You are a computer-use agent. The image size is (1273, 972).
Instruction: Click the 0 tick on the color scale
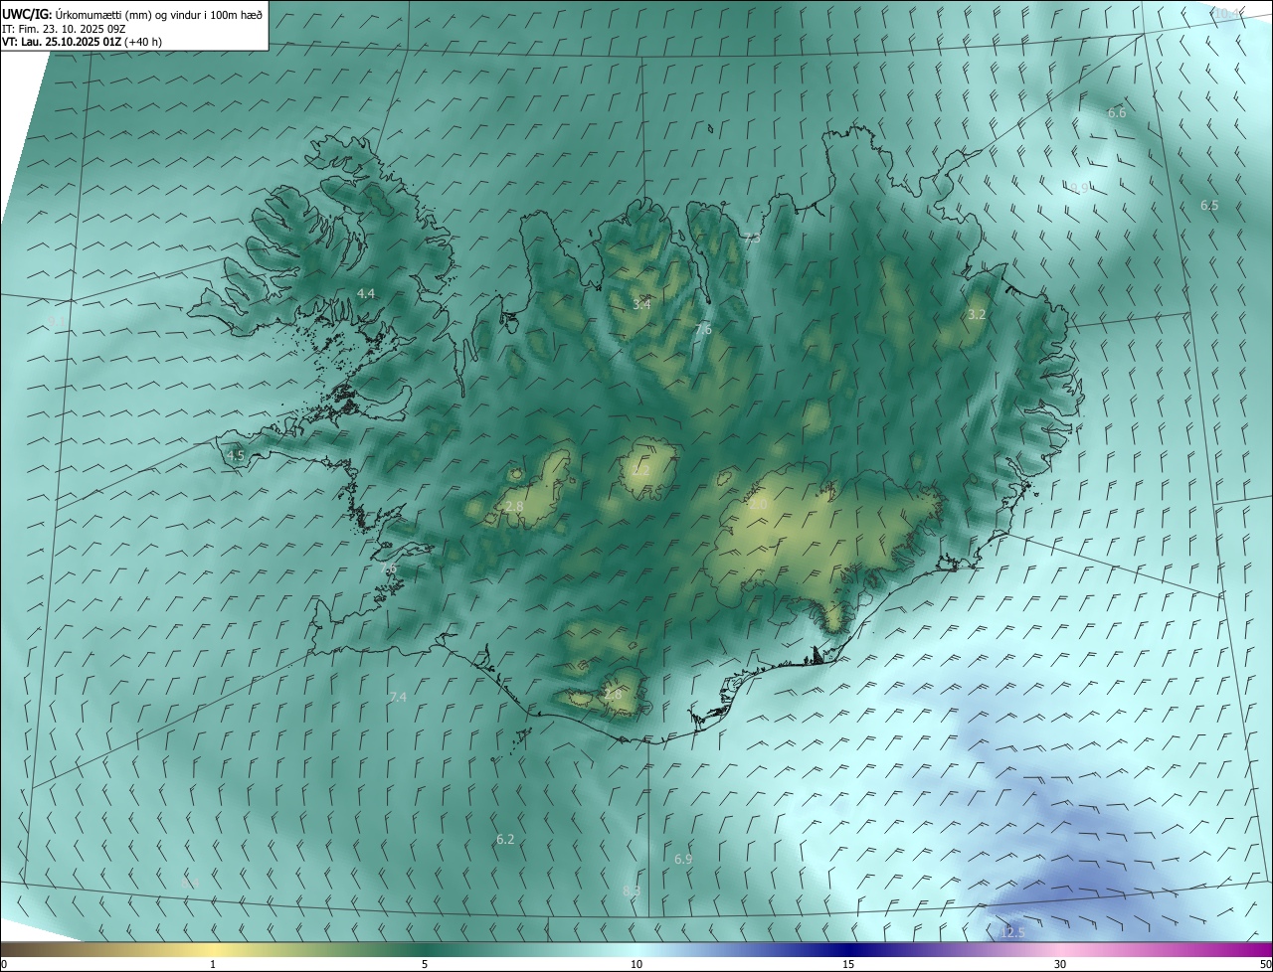click(x=4, y=964)
